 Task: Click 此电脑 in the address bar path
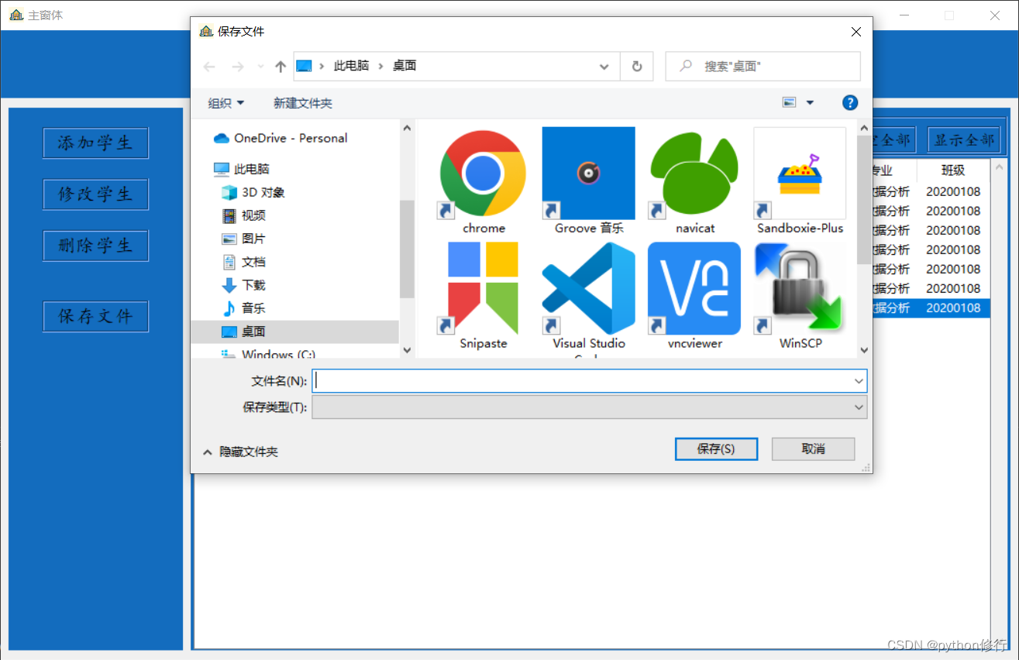coord(351,66)
